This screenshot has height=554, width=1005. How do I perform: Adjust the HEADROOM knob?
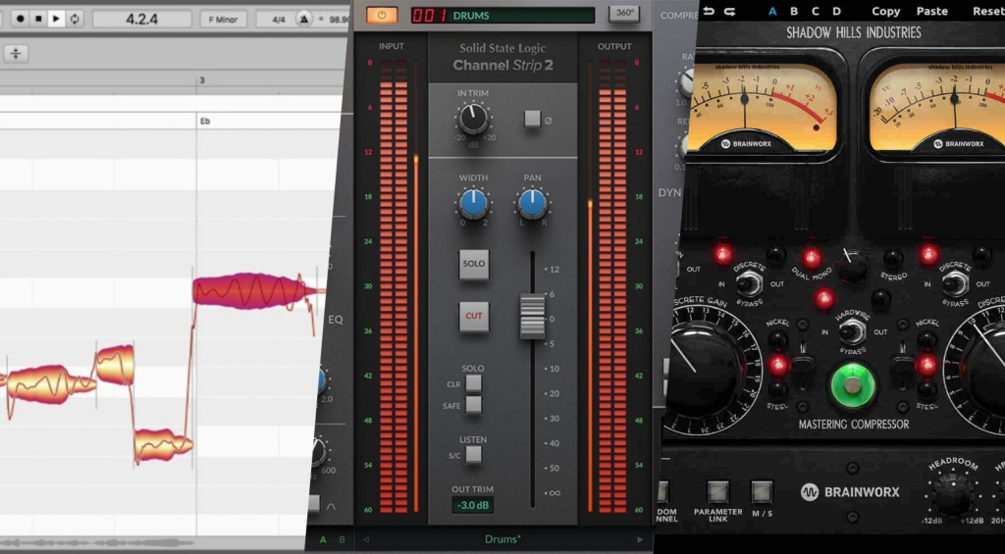click(x=952, y=494)
